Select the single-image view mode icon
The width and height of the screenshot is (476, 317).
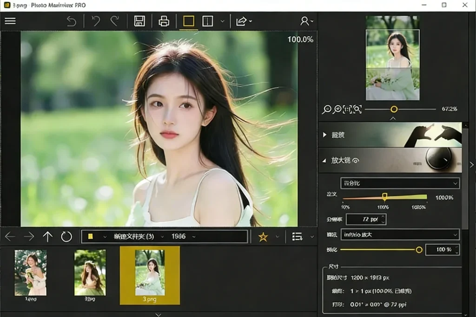tap(188, 21)
